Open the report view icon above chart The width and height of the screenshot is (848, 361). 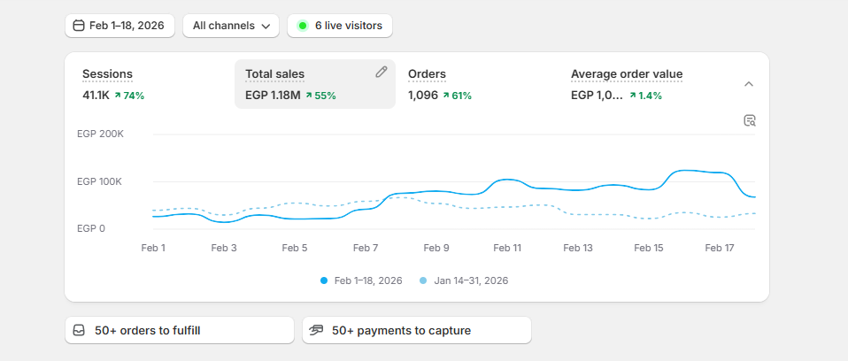750,120
